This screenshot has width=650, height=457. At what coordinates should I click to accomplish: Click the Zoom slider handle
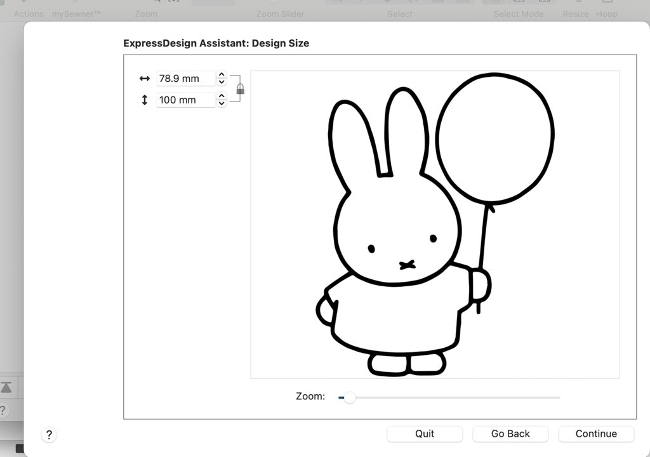[x=350, y=398]
